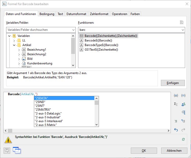Click the green refresh syntax check icon

[x=183, y=139]
